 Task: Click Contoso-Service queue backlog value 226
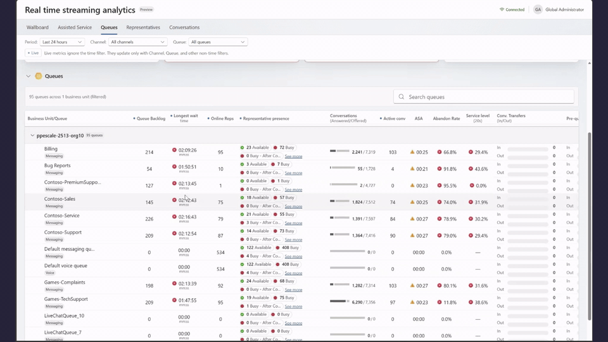coord(149,218)
